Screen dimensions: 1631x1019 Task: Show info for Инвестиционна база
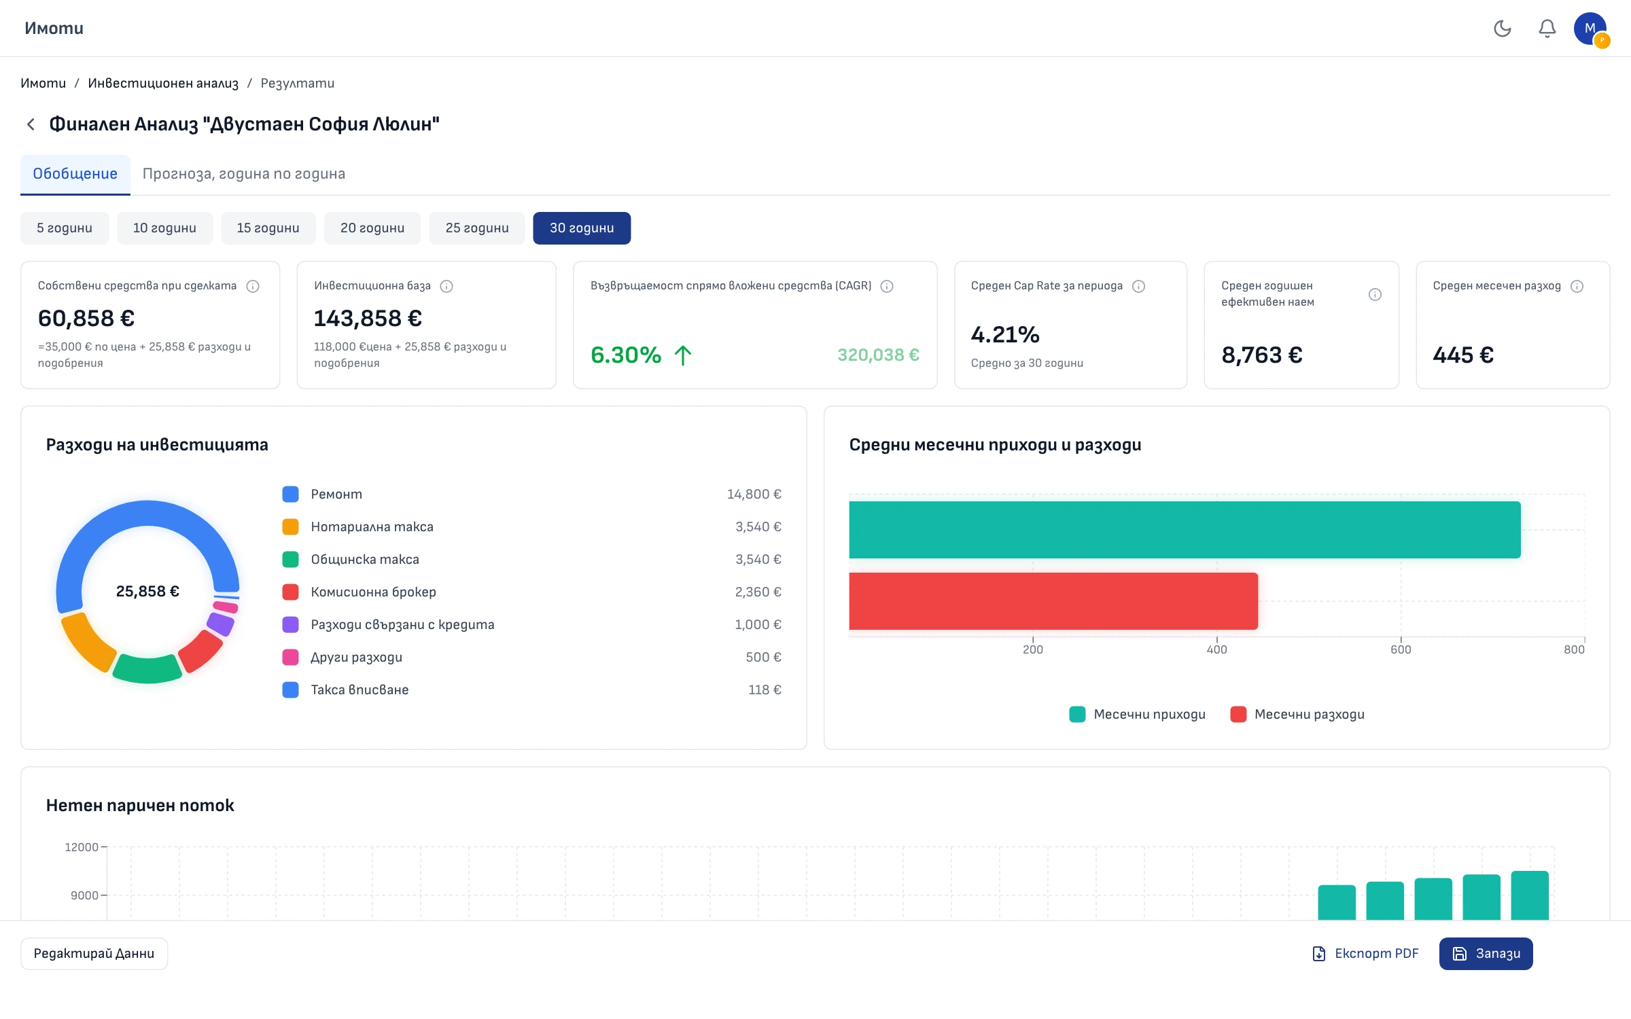(446, 286)
